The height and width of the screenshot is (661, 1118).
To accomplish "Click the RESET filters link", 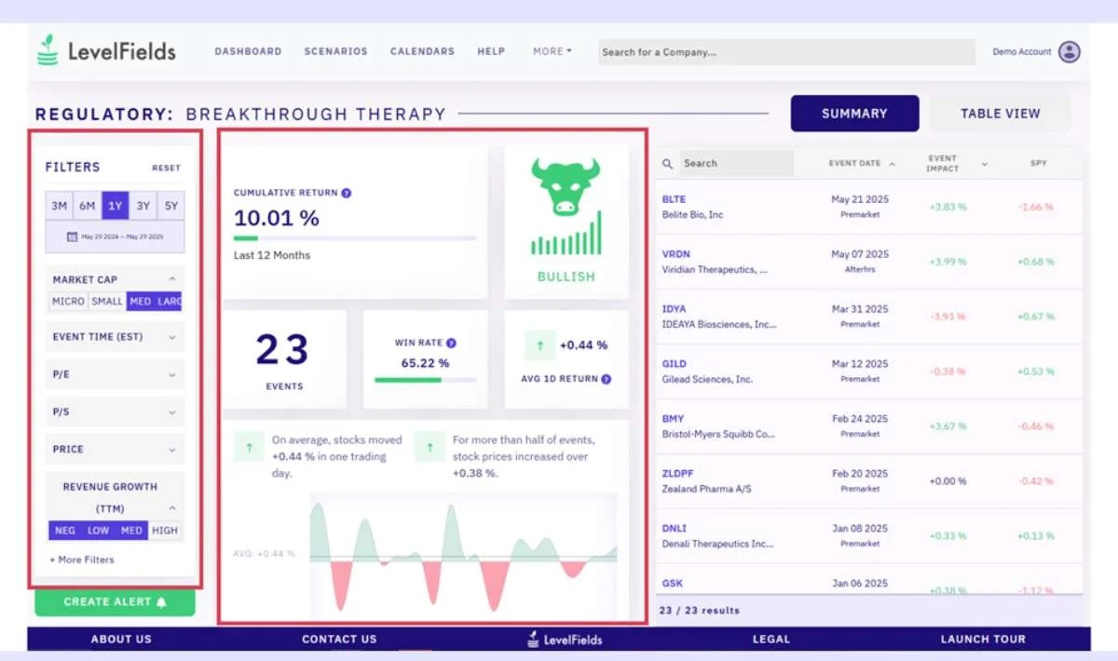I will (166, 169).
